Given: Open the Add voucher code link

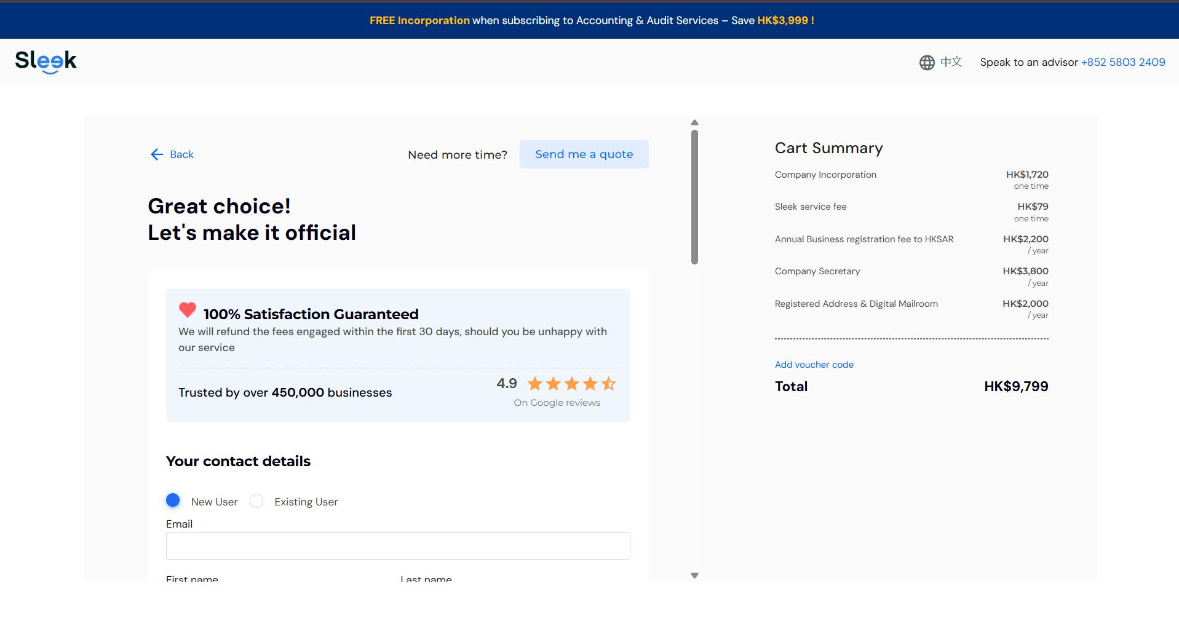Looking at the screenshot, I should tap(814, 365).
